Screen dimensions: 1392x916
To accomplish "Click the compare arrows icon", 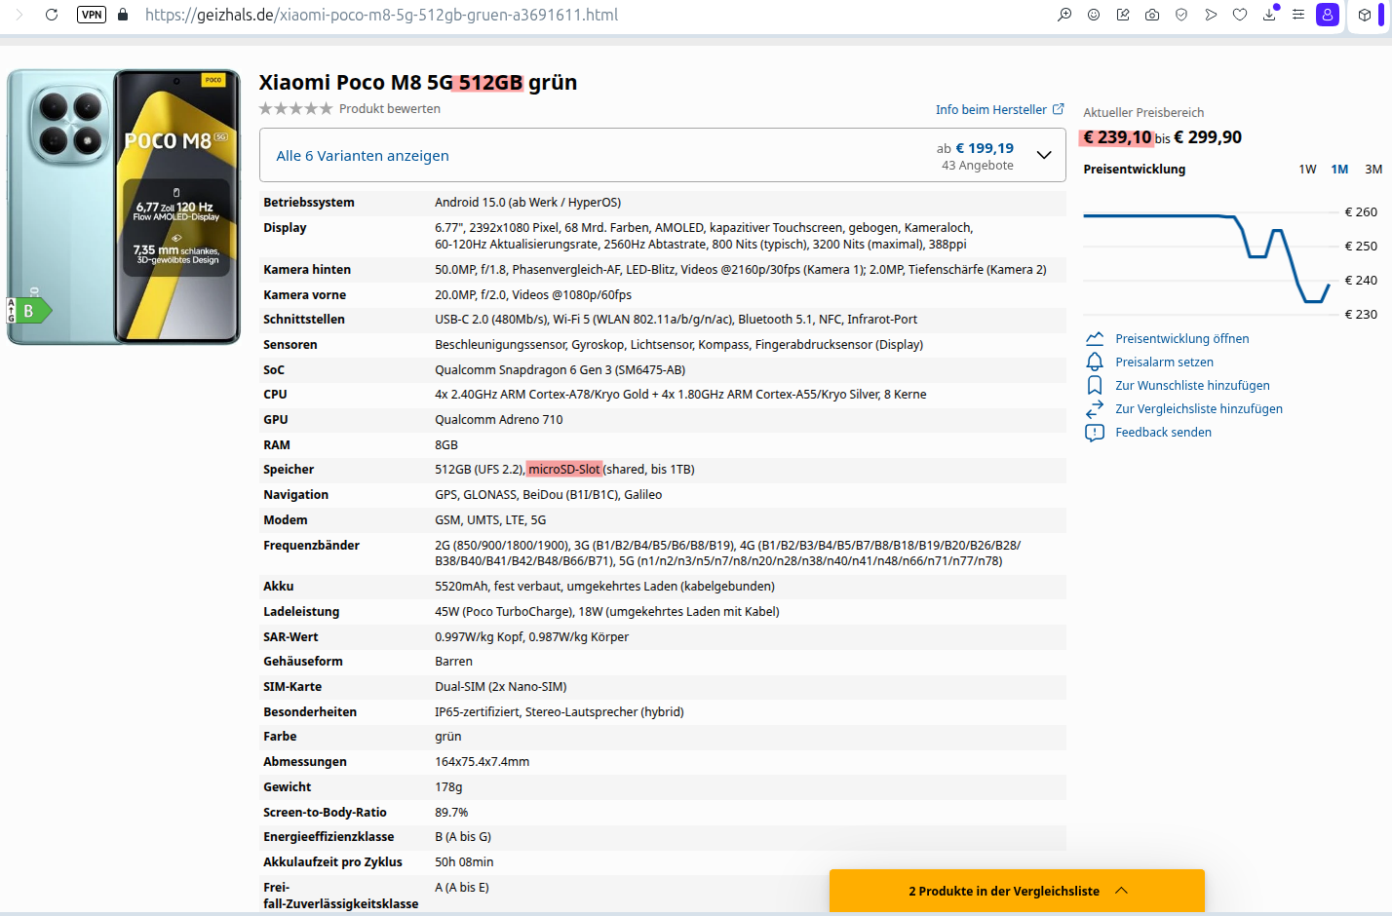I will pos(1095,408).
